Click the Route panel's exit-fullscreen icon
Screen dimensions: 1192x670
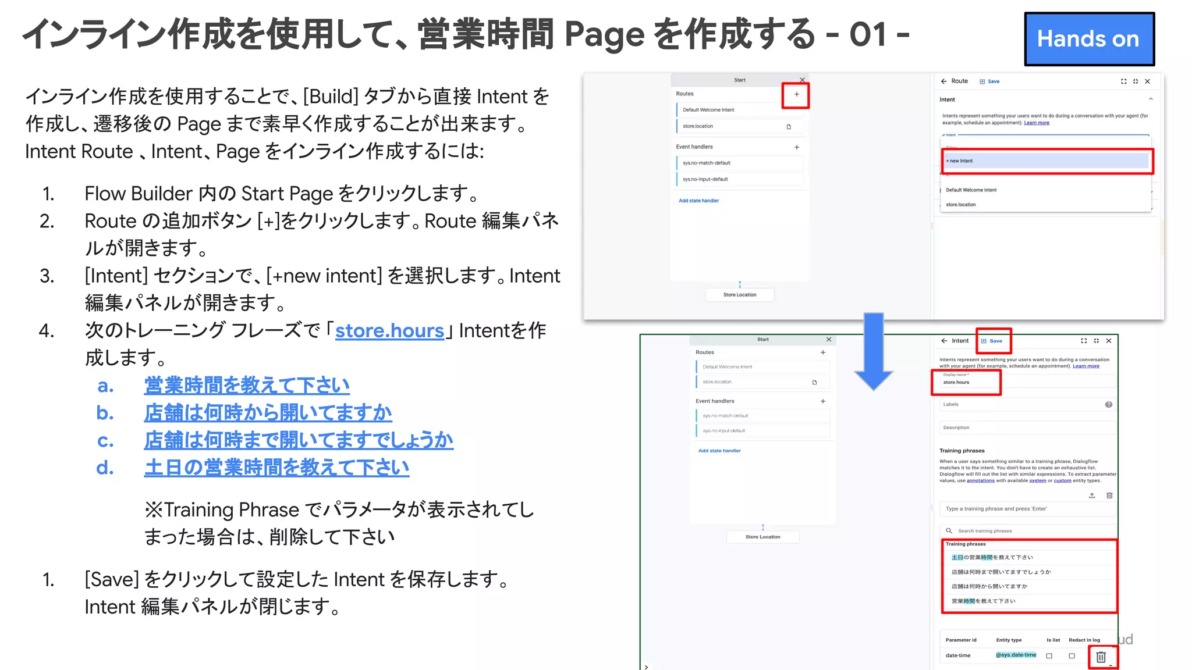point(1136,81)
